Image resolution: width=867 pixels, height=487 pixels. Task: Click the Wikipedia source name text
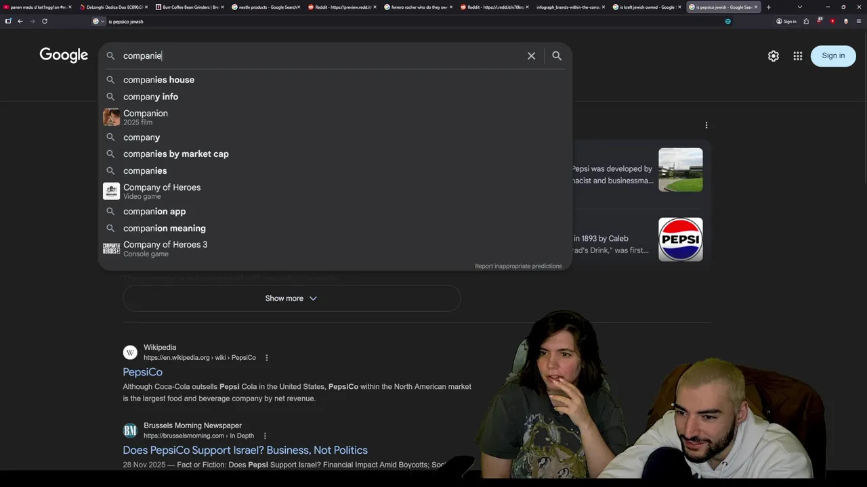click(160, 348)
